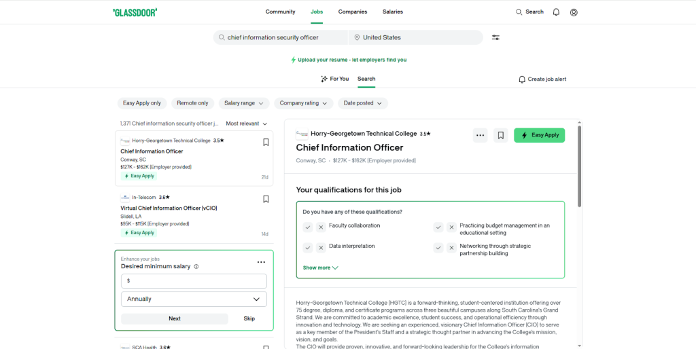
Task: Reject Networking through strategic partnership X
Action: [451, 248]
